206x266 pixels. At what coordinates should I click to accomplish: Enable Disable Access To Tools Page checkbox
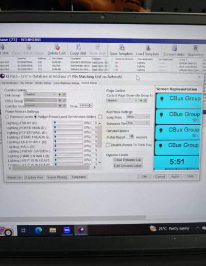(x=108, y=145)
